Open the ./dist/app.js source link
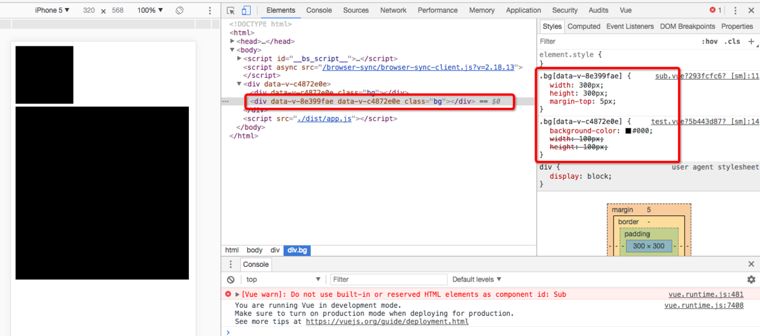Image resolution: width=760 pixels, height=336 pixels. (325, 119)
